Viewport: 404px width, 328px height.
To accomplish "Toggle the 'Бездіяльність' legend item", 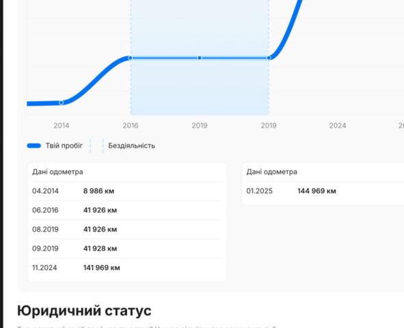I will (x=122, y=146).
